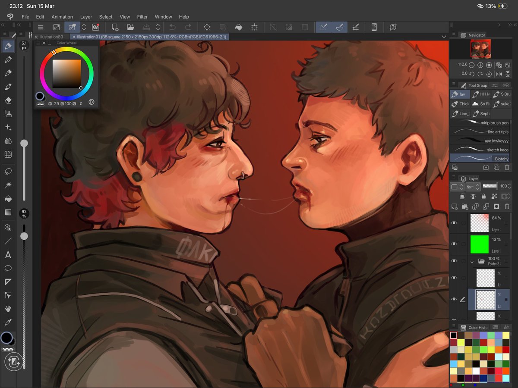Open a file with folder icon
Screen dimensions: 518x388
click(x=130, y=27)
